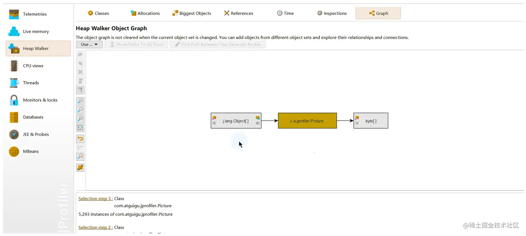Viewport: 526px width, 236px height.
Task: Select the c.a.jprofiler.Picture node
Action: click(307, 121)
